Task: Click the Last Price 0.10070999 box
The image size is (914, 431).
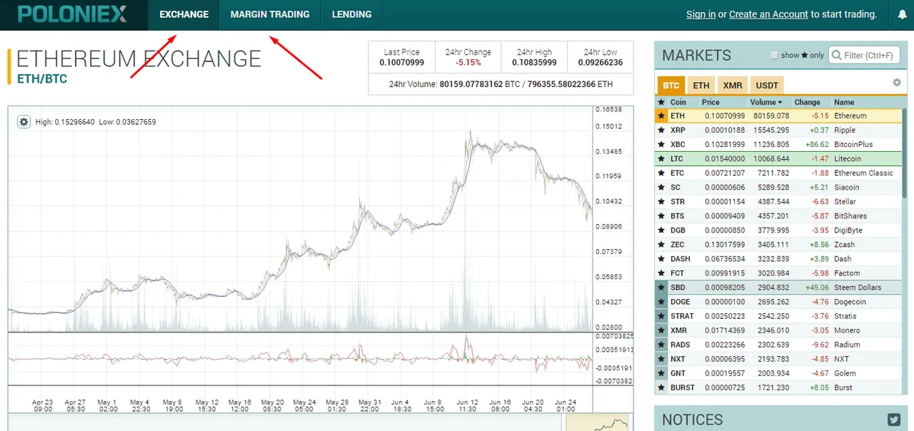Action: coord(401,57)
